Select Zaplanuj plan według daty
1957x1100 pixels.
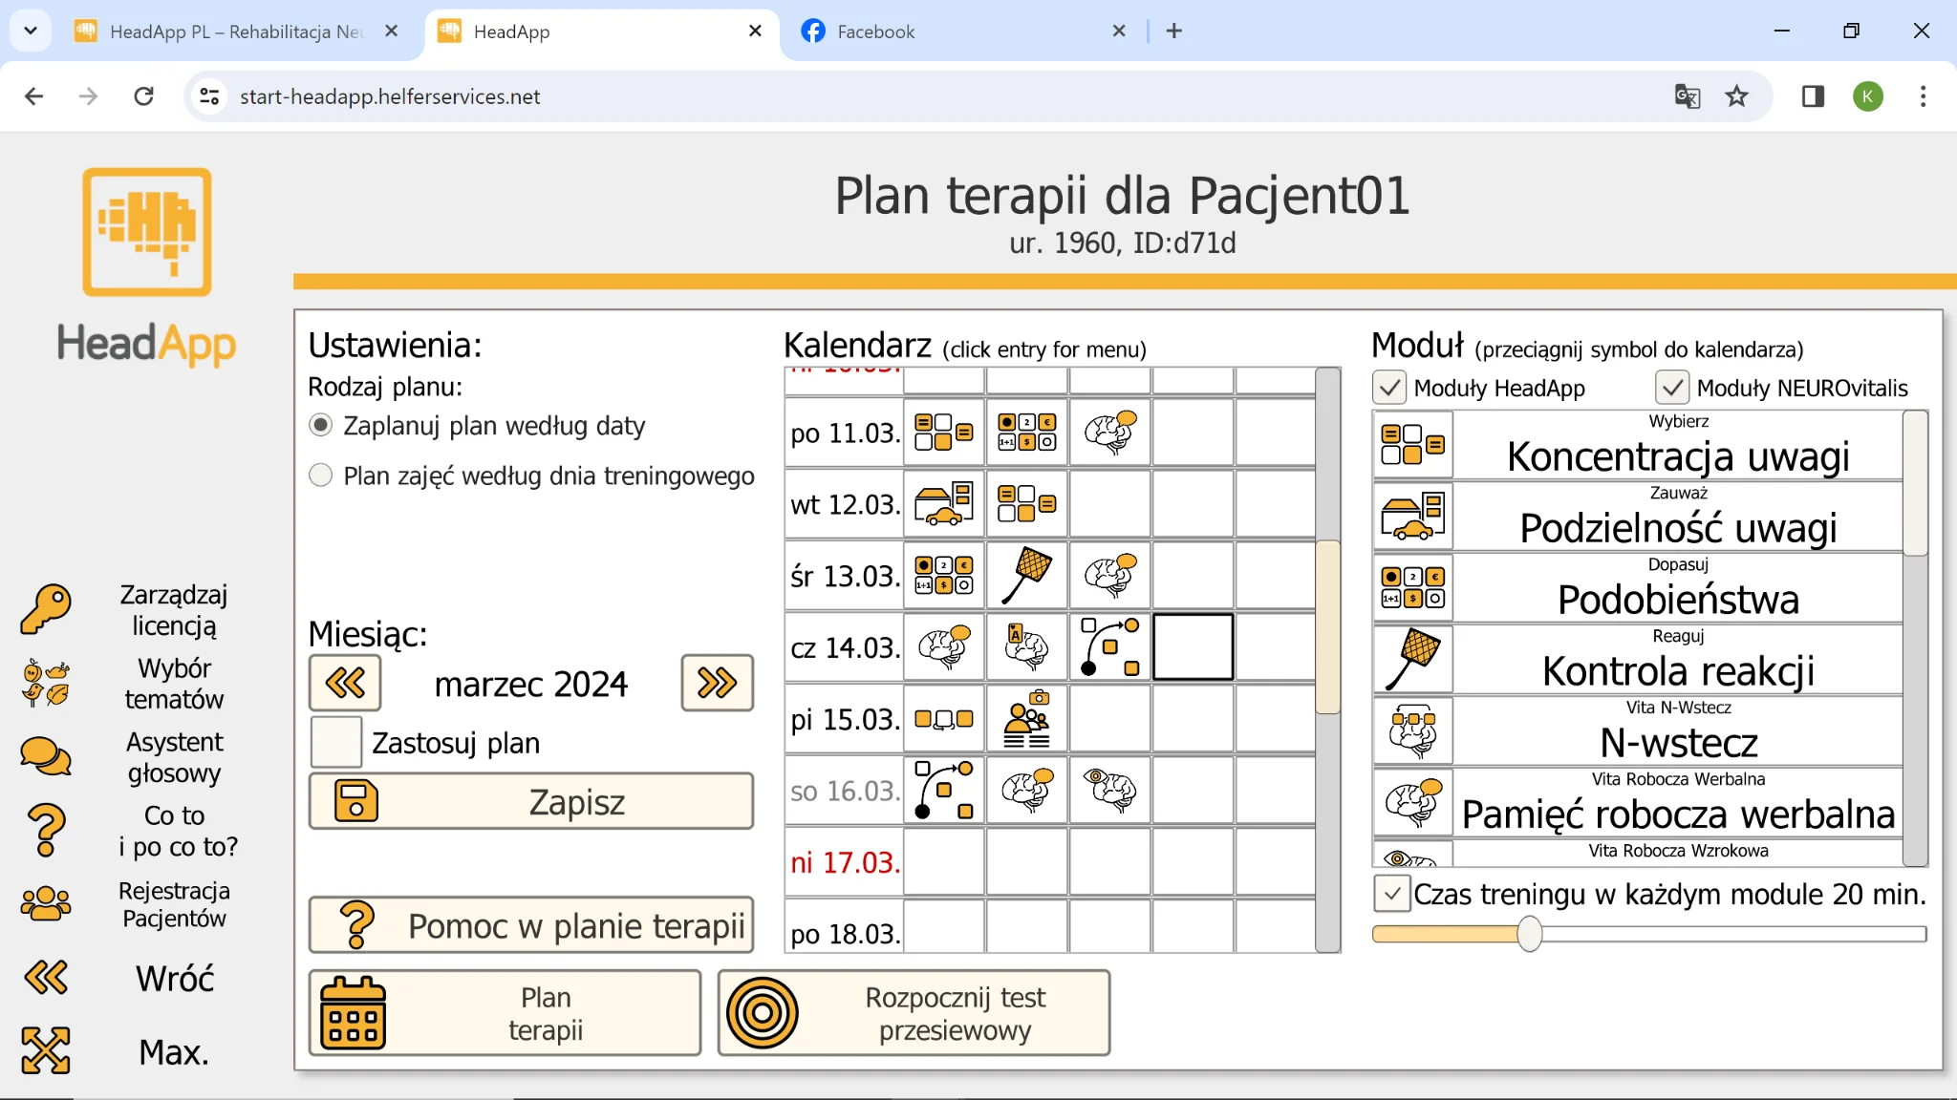click(x=321, y=425)
